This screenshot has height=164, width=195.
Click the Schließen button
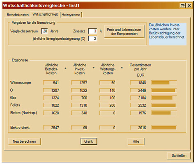179,155
